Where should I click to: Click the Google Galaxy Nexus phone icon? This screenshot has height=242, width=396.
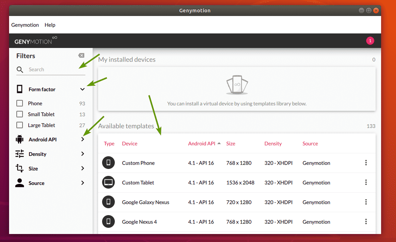coord(108,202)
